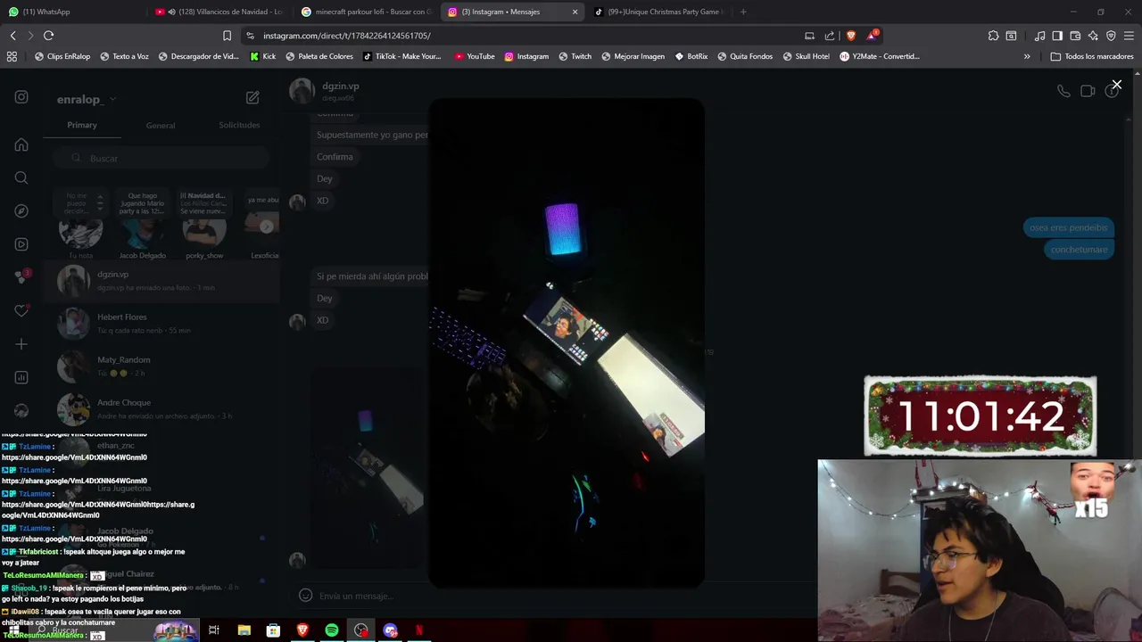Click the message input field

(x=553, y=596)
